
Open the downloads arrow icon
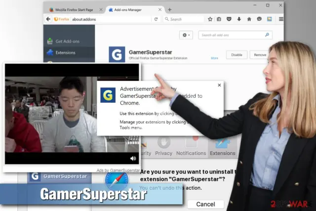point(239,19)
